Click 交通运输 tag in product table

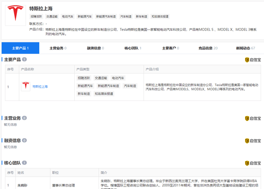tap(101, 78)
